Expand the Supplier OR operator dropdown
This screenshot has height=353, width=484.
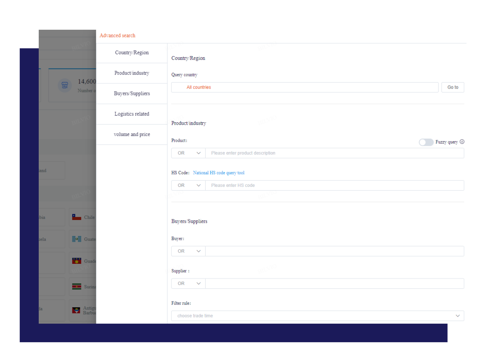188,283
